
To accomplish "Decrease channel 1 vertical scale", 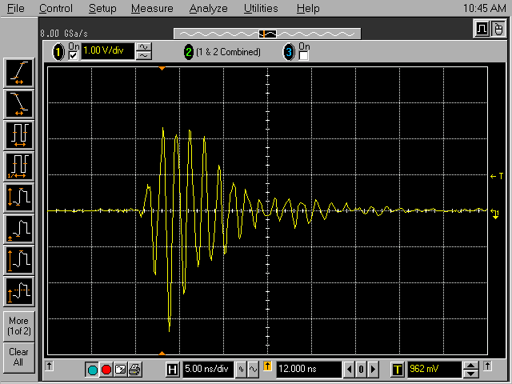I will (x=144, y=56).
